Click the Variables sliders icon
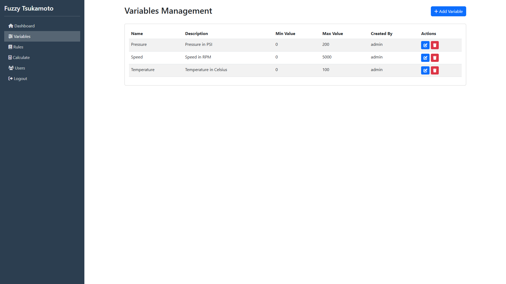The width and height of the screenshot is (506, 284). (11, 36)
